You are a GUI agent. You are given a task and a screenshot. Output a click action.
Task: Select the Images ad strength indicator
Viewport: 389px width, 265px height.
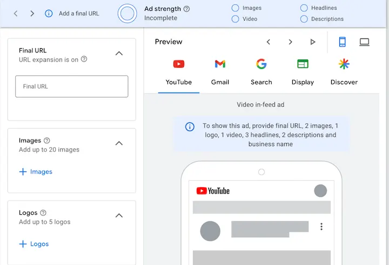tap(235, 8)
